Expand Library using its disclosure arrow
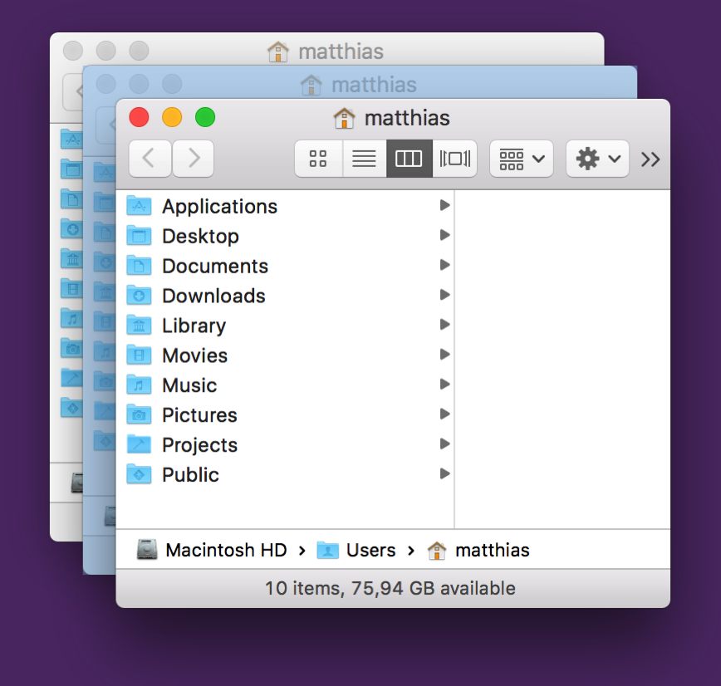The image size is (721, 686). pos(444,325)
